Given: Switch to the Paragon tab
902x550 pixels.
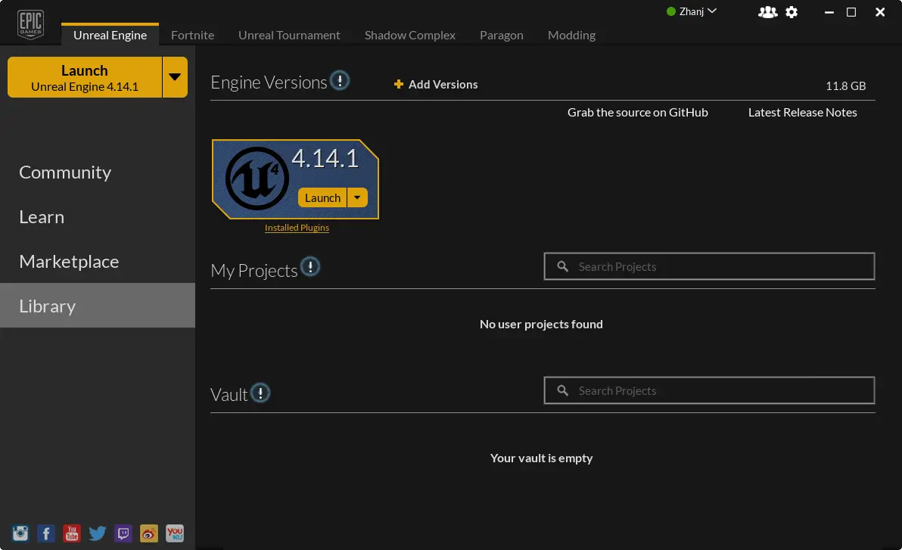Looking at the screenshot, I should click(502, 35).
